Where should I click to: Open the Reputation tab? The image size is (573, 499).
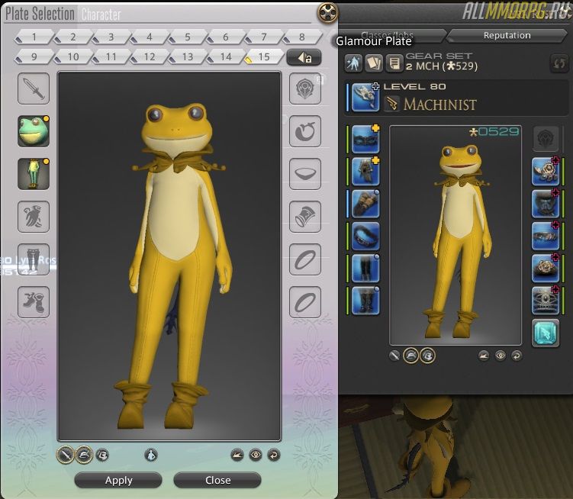click(507, 35)
